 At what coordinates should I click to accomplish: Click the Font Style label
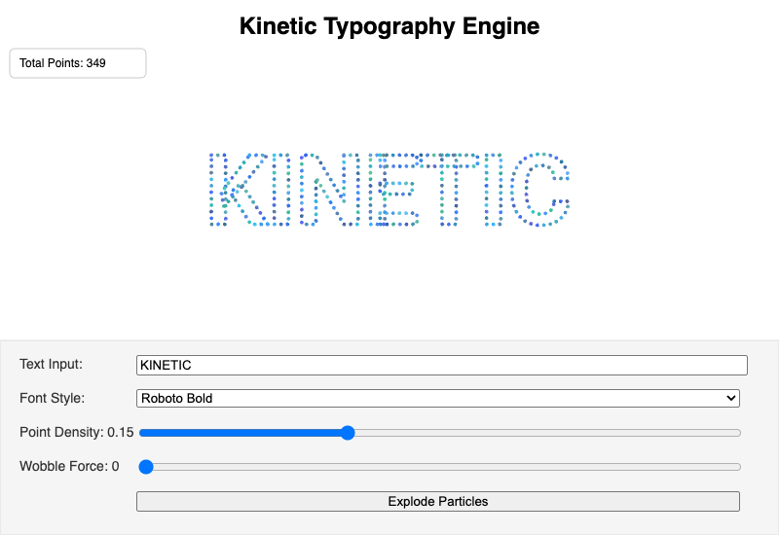pos(53,398)
